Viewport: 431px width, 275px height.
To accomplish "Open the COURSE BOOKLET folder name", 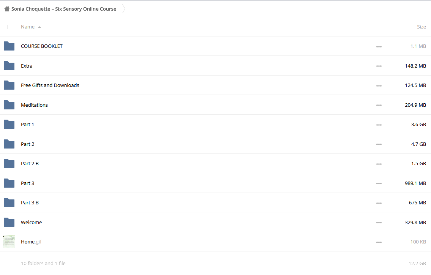I will 42,46.
